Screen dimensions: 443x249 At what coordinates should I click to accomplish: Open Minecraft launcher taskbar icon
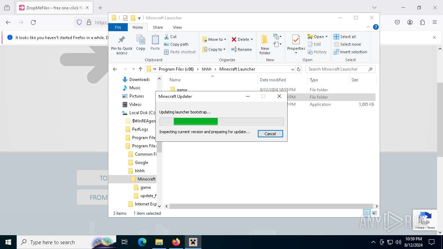[193, 242]
